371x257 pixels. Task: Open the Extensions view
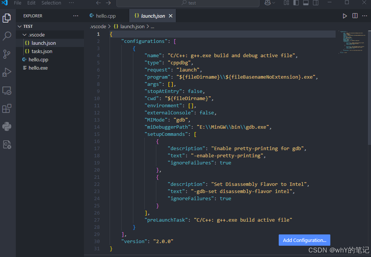pyautogui.click(x=7, y=108)
